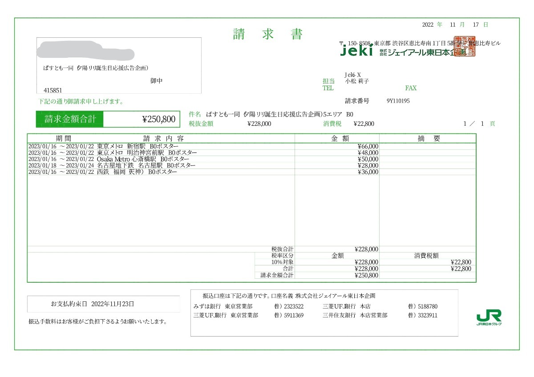Image resolution: width=534 pixels, height=377 pixels.
Task: Click the green 請求金額合計 label box
Action: point(70,119)
